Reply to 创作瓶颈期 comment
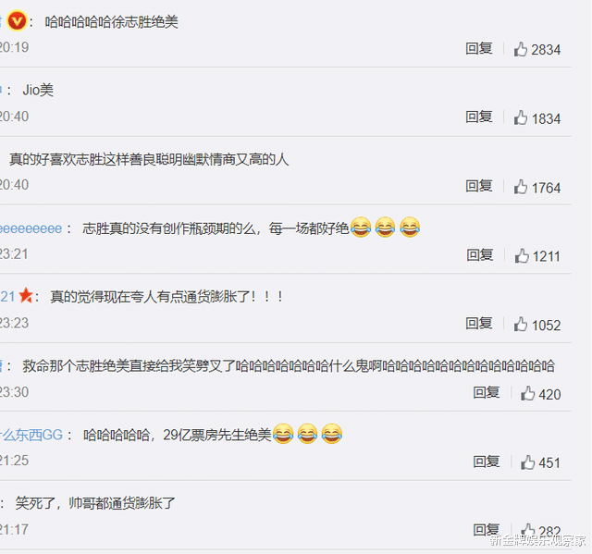The width and height of the screenshot is (592, 554). [x=480, y=255]
